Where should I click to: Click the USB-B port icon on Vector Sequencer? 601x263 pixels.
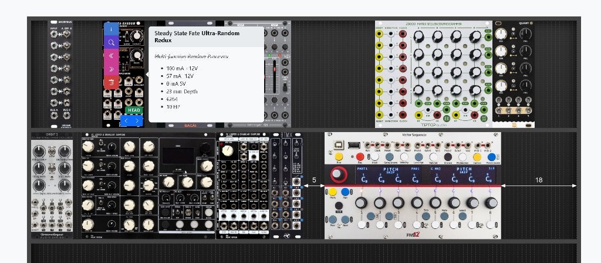click(x=339, y=145)
